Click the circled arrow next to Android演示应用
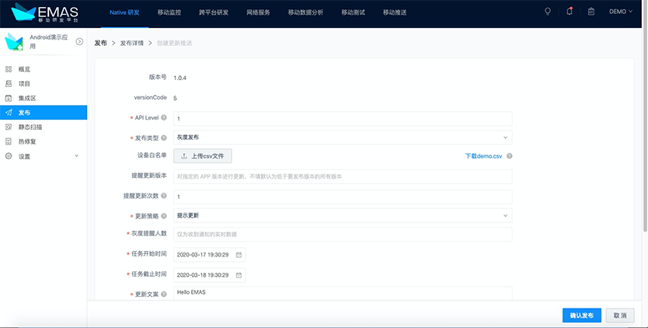 click(x=79, y=41)
